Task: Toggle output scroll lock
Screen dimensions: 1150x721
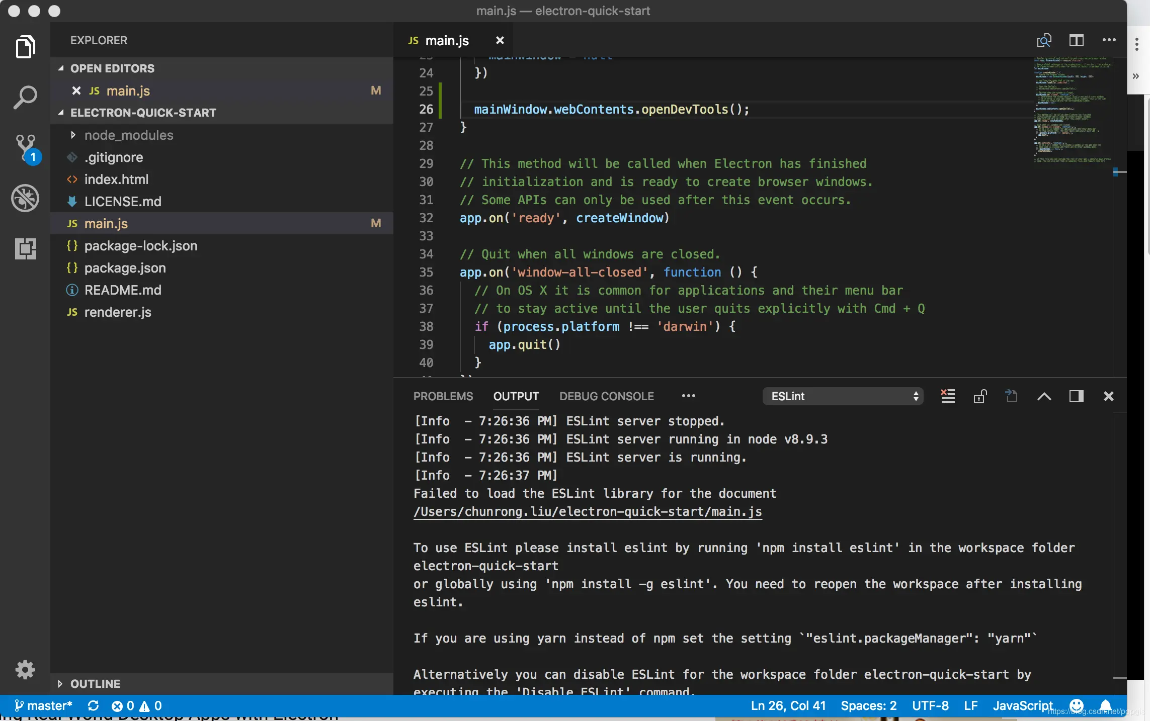Action: tap(980, 396)
